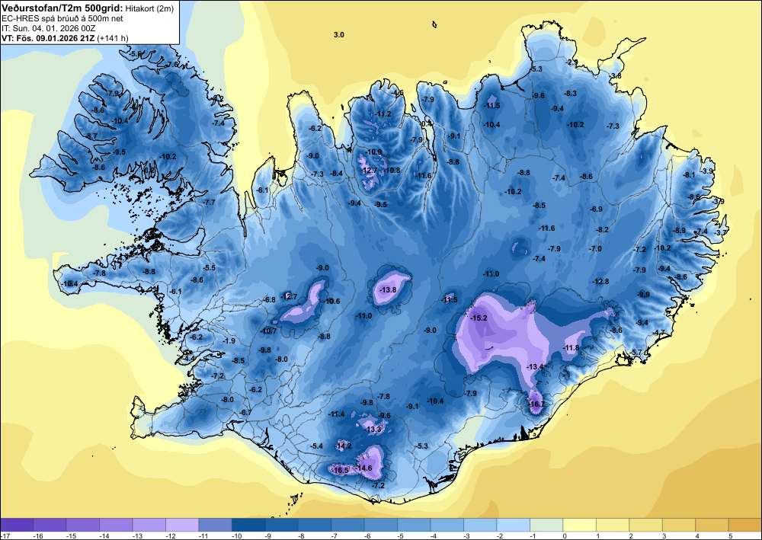Click the -2.9 temperature value
762x540 pixels.
(x=572, y=62)
